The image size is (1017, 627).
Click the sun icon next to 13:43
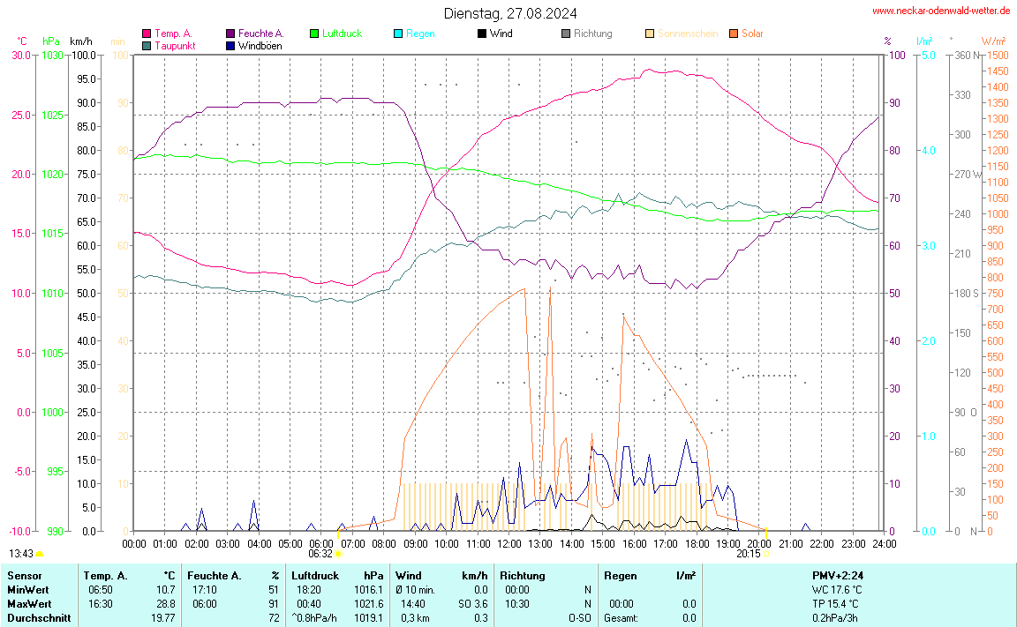click(x=40, y=554)
